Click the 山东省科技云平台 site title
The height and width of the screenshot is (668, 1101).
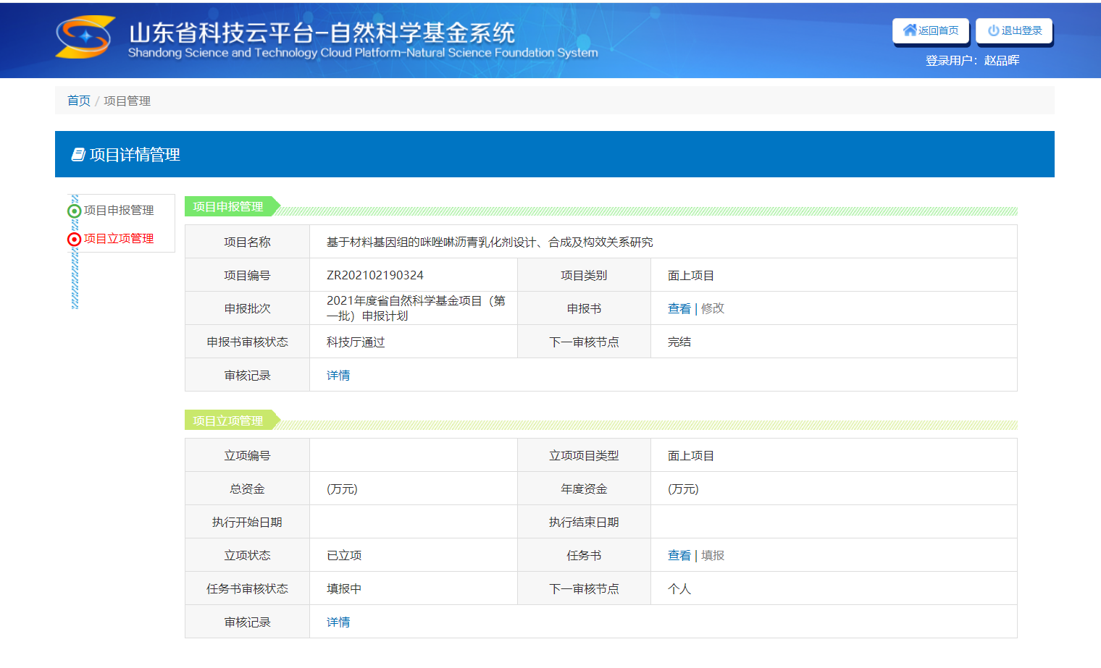(322, 32)
